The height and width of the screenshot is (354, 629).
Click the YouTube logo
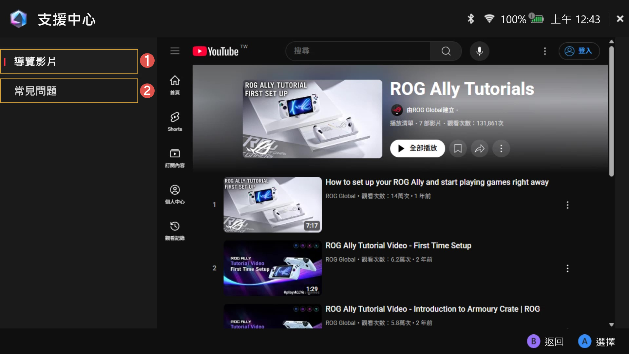(x=216, y=51)
